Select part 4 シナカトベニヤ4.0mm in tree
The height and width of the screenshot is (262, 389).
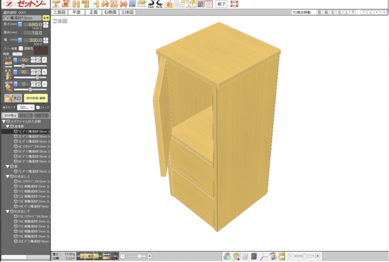[x=32, y=146]
